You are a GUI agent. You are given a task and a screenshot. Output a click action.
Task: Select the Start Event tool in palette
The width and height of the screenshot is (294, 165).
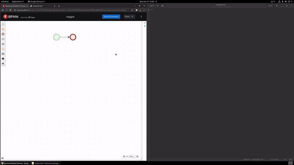click(3, 24)
